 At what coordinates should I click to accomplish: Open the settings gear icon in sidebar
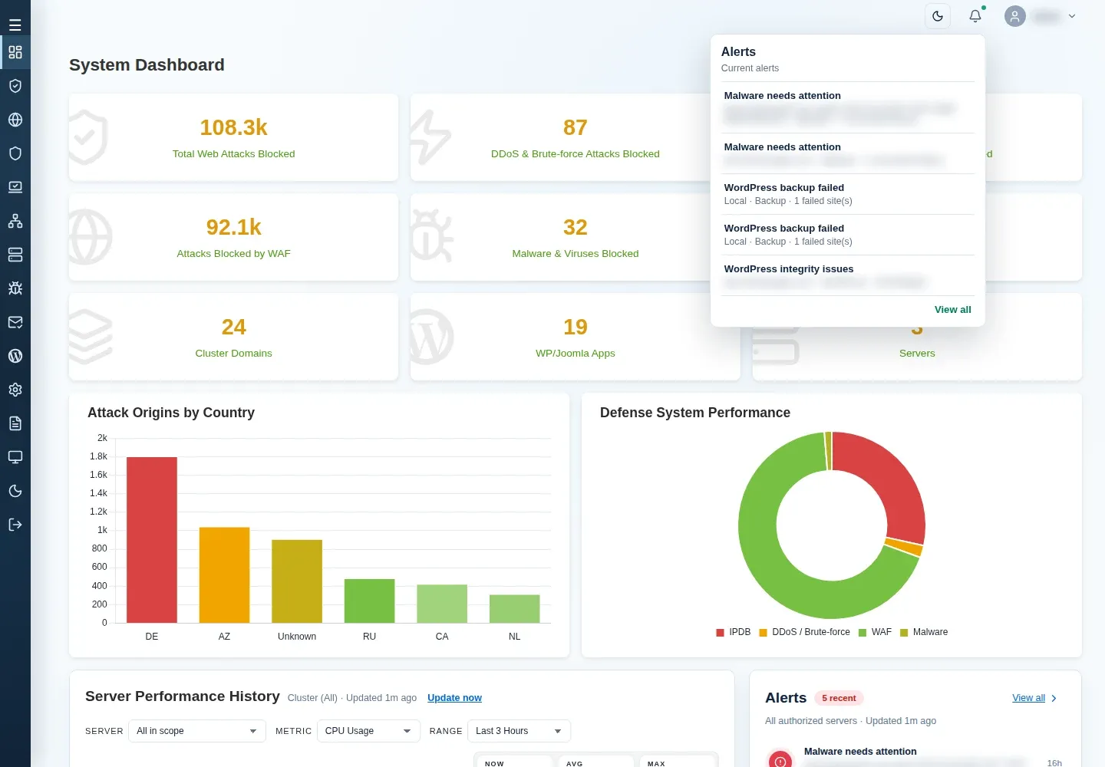[x=15, y=390]
